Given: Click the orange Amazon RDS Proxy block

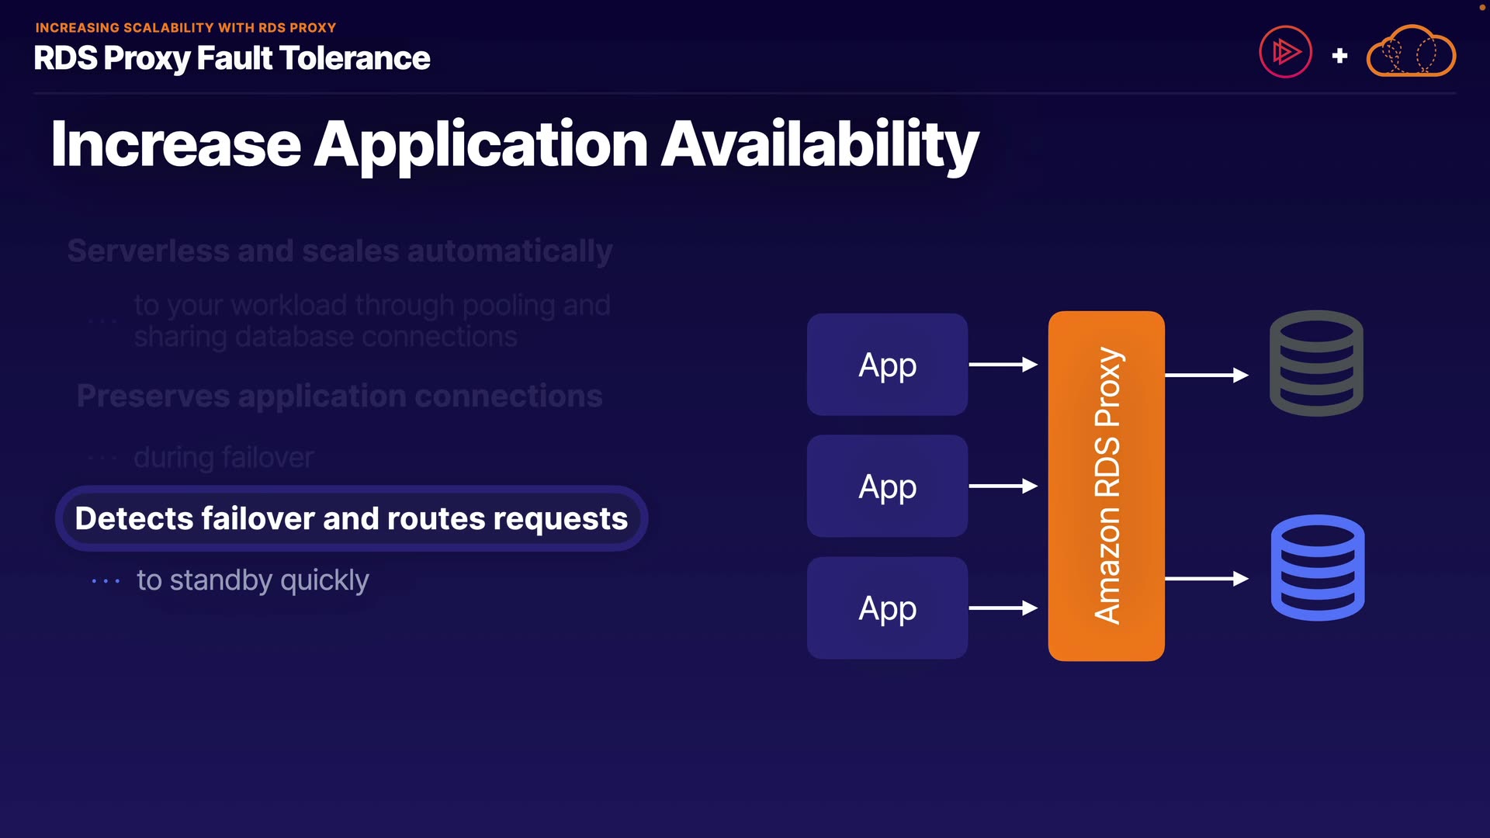Looking at the screenshot, I should 1106,486.
